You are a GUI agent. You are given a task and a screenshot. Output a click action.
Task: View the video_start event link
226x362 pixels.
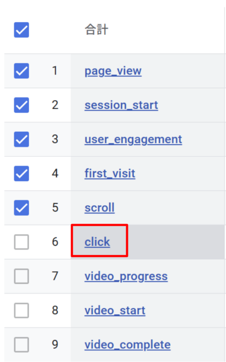[x=115, y=311]
